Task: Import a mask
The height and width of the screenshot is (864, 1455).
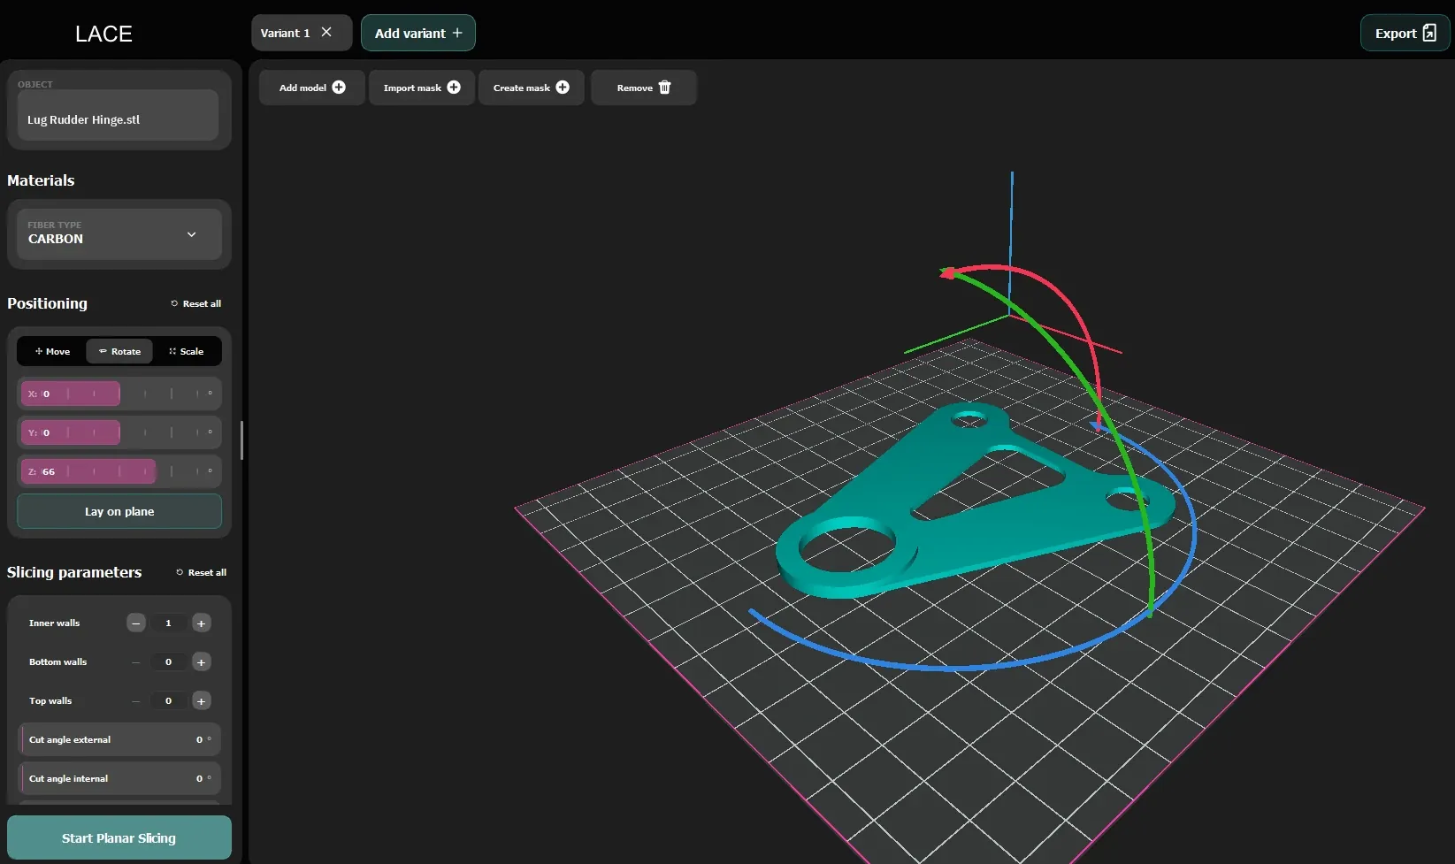Action: (422, 88)
